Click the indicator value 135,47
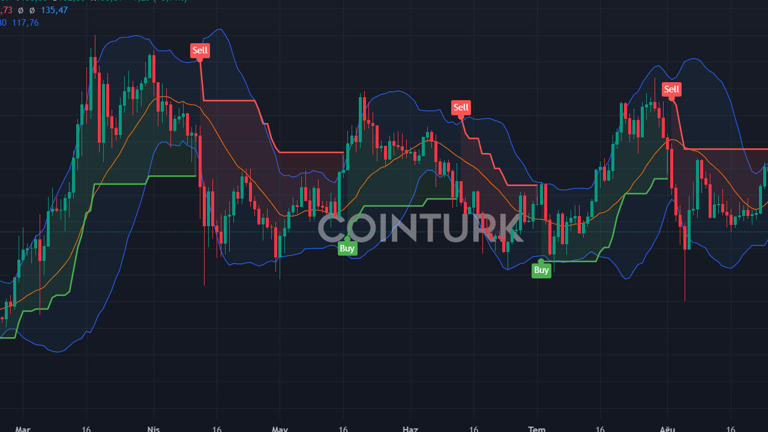The image size is (768, 432). (54, 10)
